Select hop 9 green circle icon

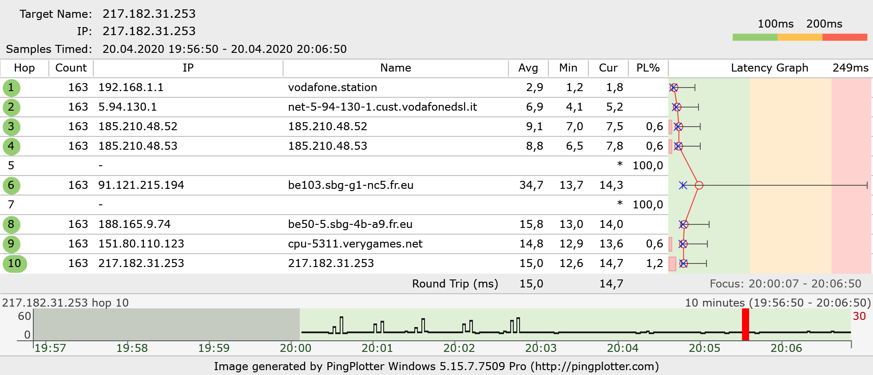(11, 244)
